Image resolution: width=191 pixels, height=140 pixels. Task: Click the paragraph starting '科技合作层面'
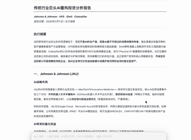[100, 111]
